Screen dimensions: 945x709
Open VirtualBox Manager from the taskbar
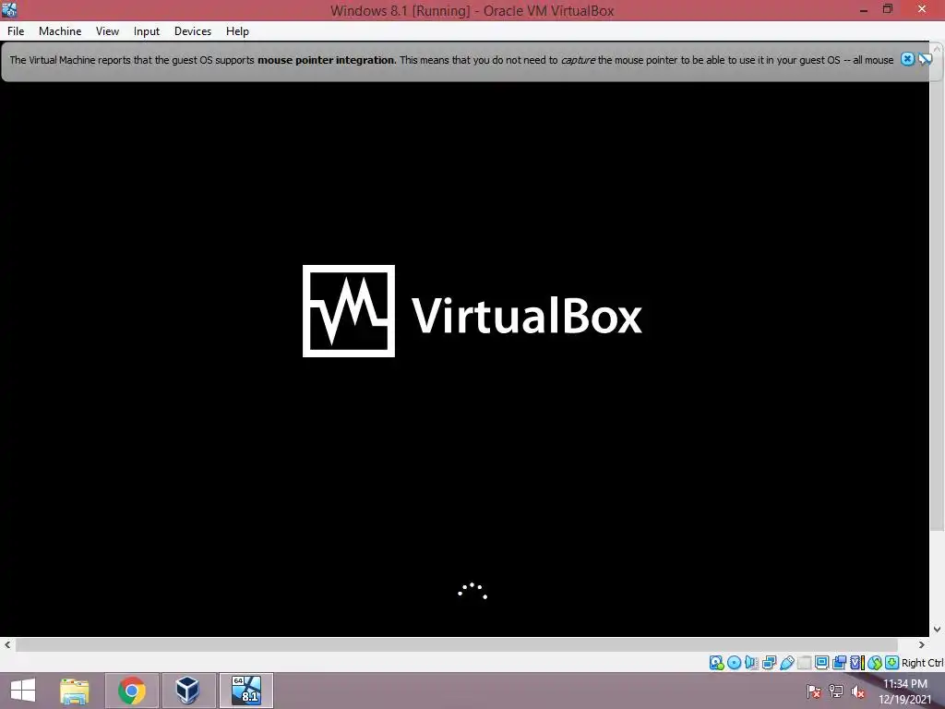tap(188, 691)
